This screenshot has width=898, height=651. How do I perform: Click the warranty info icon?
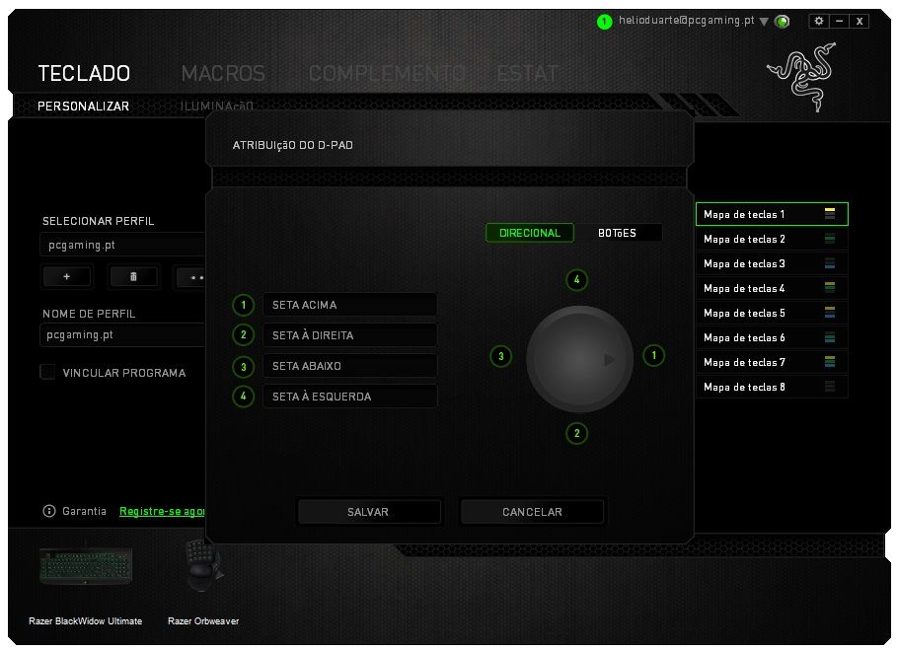pos(49,511)
